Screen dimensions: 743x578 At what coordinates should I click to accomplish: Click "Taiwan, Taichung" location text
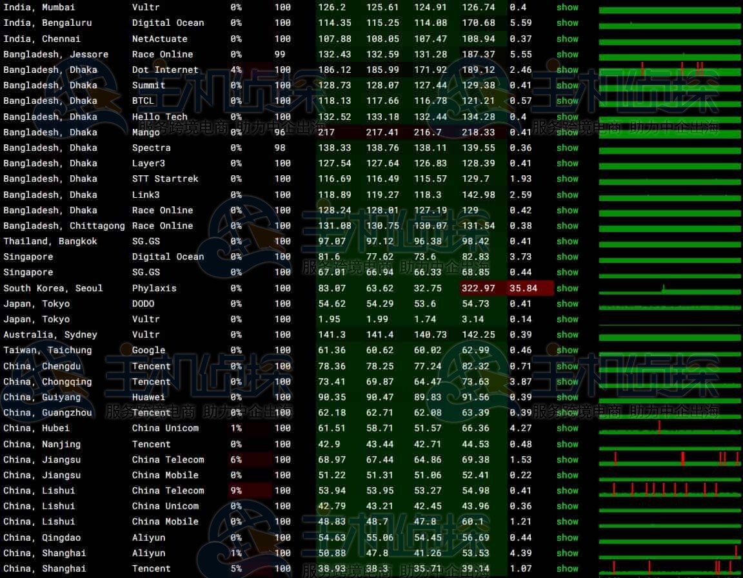point(47,351)
